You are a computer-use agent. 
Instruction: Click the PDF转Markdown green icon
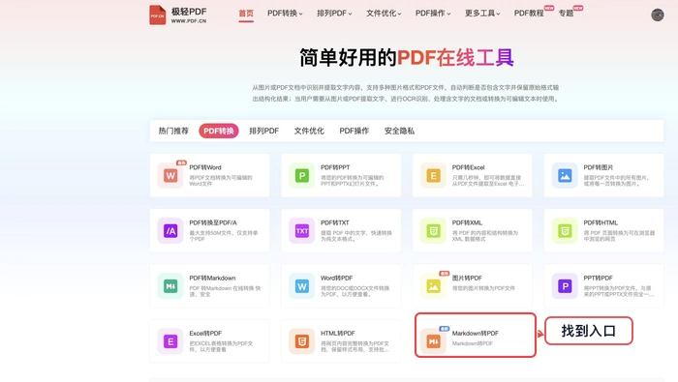tap(170, 286)
